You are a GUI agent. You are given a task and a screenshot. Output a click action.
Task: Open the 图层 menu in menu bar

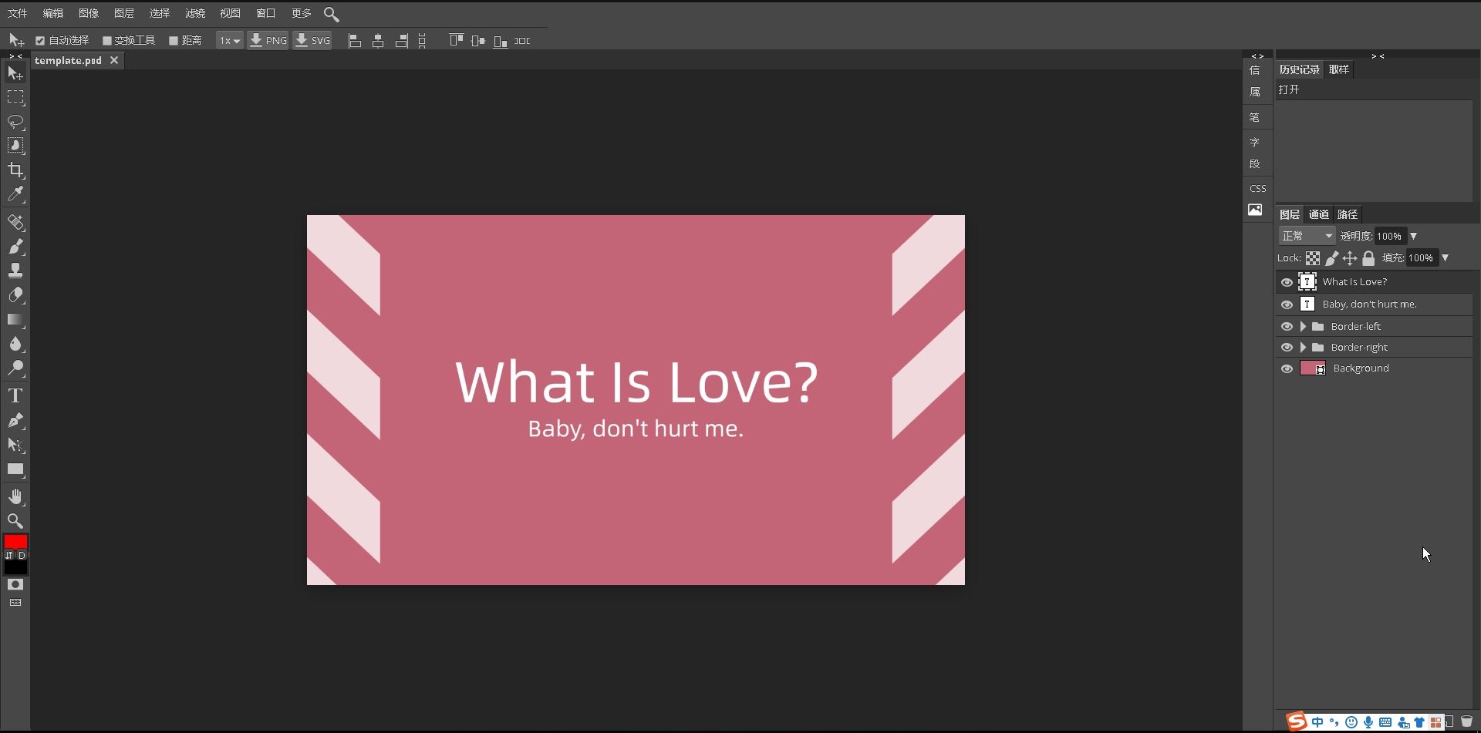123,13
